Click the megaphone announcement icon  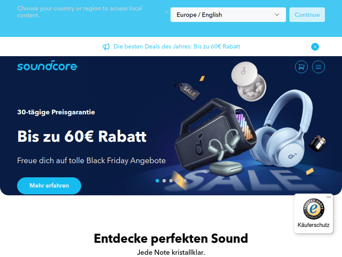[106, 47]
